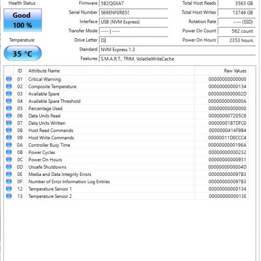Click the Serial Number field
The height and width of the screenshot is (261, 261).
[x=134, y=13]
